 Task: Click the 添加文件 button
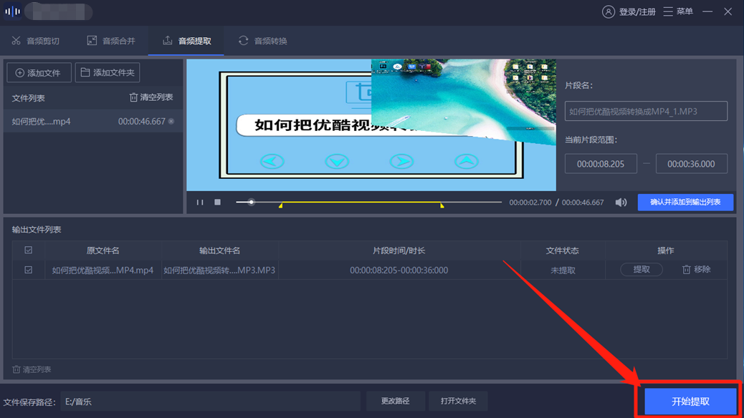click(x=39, y=72)
